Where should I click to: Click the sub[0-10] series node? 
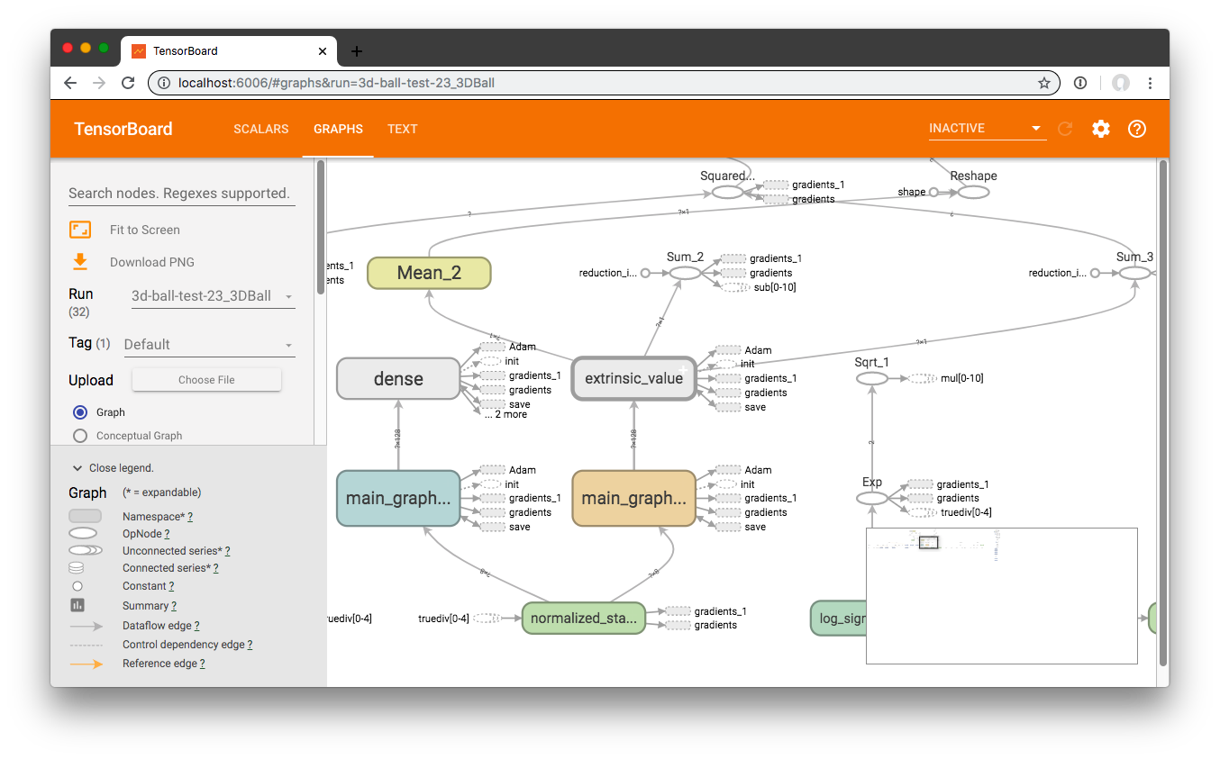coord(736,287)
